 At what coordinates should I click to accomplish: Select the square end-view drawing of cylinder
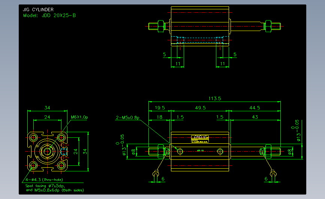[47, 152]
